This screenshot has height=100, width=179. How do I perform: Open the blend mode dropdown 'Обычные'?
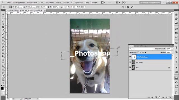(142, 49)
